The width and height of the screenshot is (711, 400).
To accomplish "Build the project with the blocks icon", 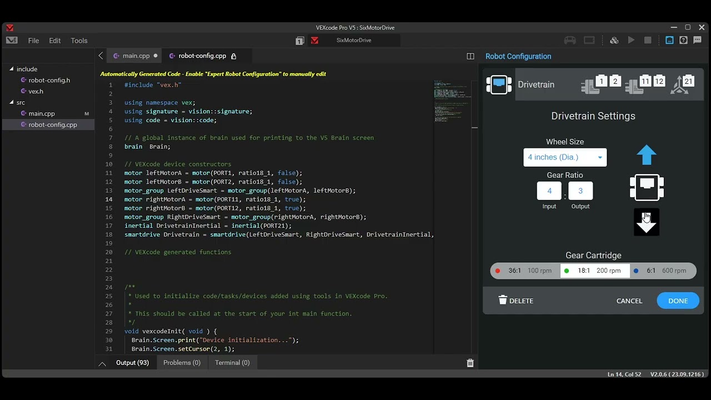I will (x=614, y=40).
